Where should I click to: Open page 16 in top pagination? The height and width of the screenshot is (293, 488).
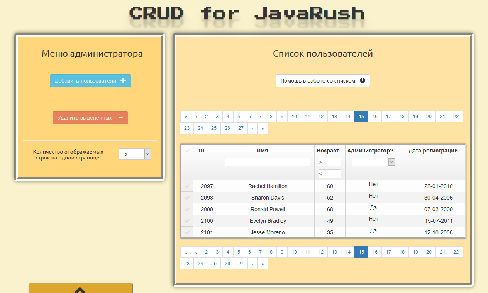(x=375, y=117)
